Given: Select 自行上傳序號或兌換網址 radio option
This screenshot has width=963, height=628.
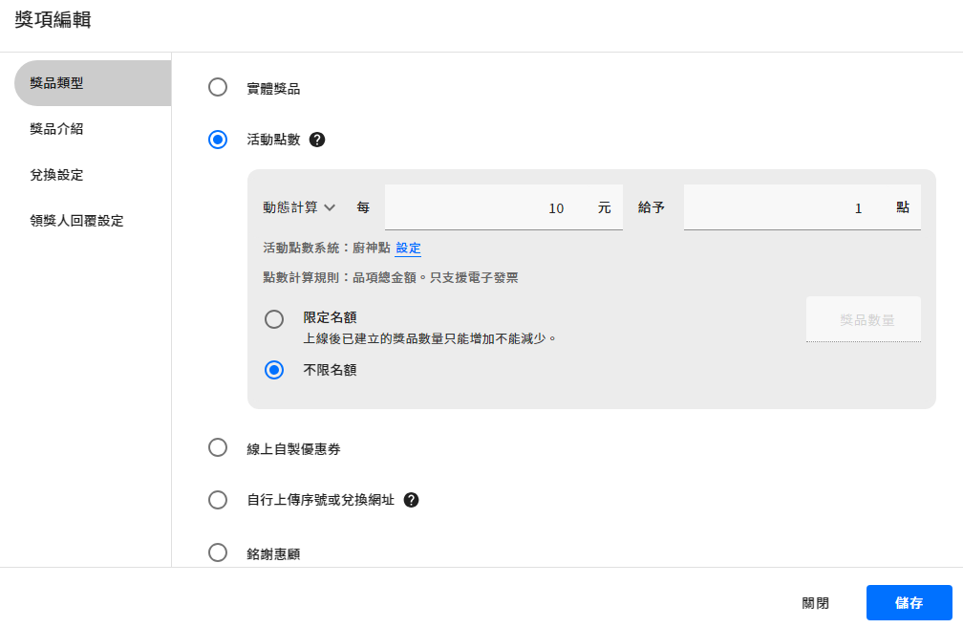Looking at the screenshot, I should point(218,500).
